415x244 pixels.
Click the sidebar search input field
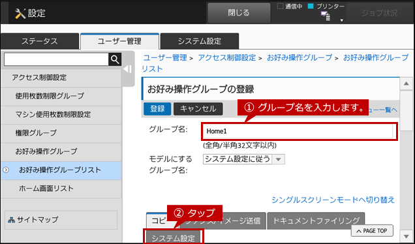click(x=56, y=59)
